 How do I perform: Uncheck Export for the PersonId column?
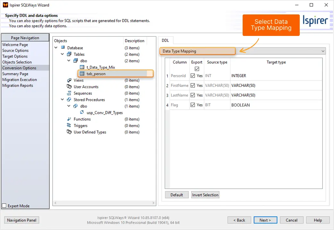(193, 76)
